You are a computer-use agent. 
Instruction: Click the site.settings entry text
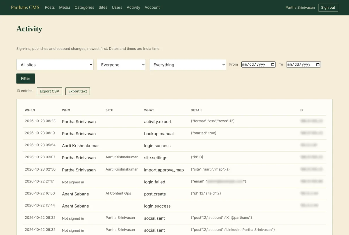click(156, 158)
